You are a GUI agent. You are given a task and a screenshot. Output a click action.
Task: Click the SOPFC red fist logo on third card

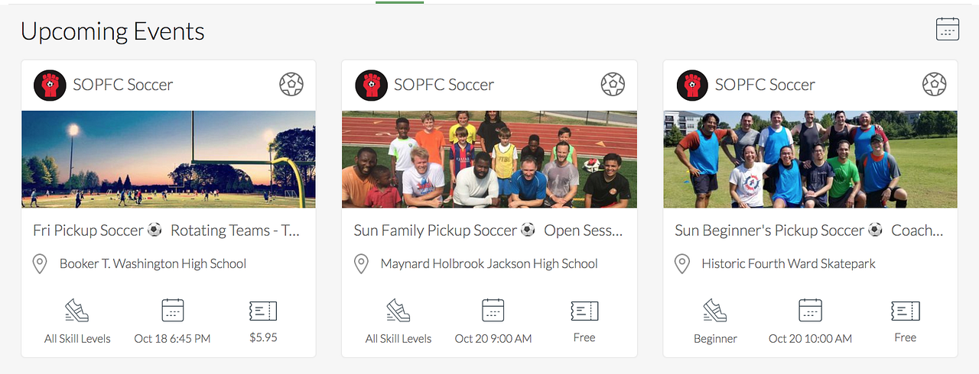click(x=692, y=85)
